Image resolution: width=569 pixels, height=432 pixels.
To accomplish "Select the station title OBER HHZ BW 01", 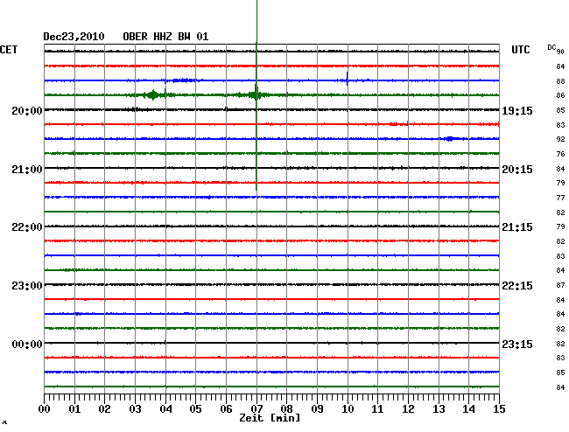I will (165, 37).
